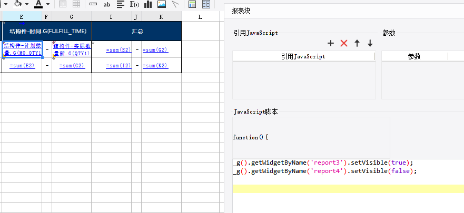
Task: Select the cell with G(MO_QTY1)
Action: tap(22, 49)
